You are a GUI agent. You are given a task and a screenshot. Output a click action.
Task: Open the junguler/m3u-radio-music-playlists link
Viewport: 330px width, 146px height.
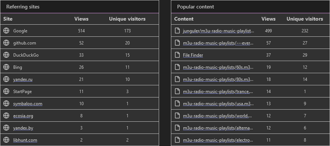pos(218,31)
